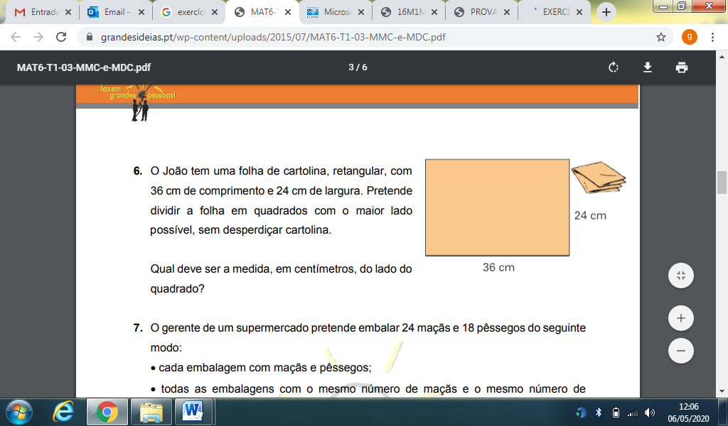Rotate the PDF clockwise

pyautogui.click(x=614, y=67)
